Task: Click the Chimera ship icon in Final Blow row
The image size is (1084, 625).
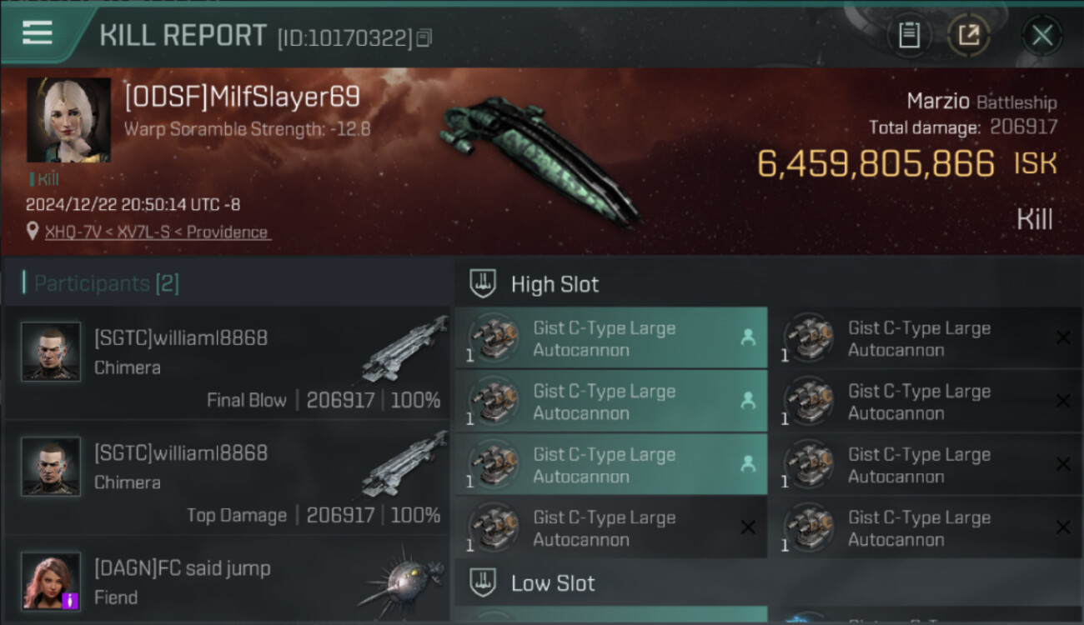Action: click(x=404, y=349)
